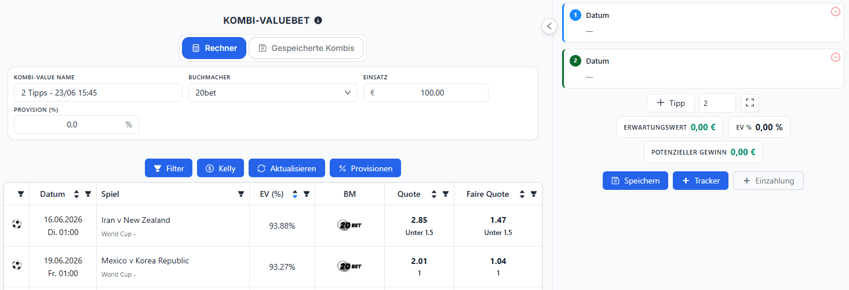
Task: Click the 93,27% EV value
Action: [x=282, y=267]
